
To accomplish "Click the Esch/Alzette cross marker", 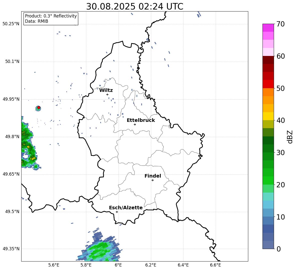I will coord(117,212).
